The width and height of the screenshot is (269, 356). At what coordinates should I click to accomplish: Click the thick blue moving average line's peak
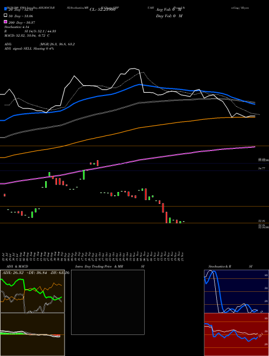pos(139,85)
